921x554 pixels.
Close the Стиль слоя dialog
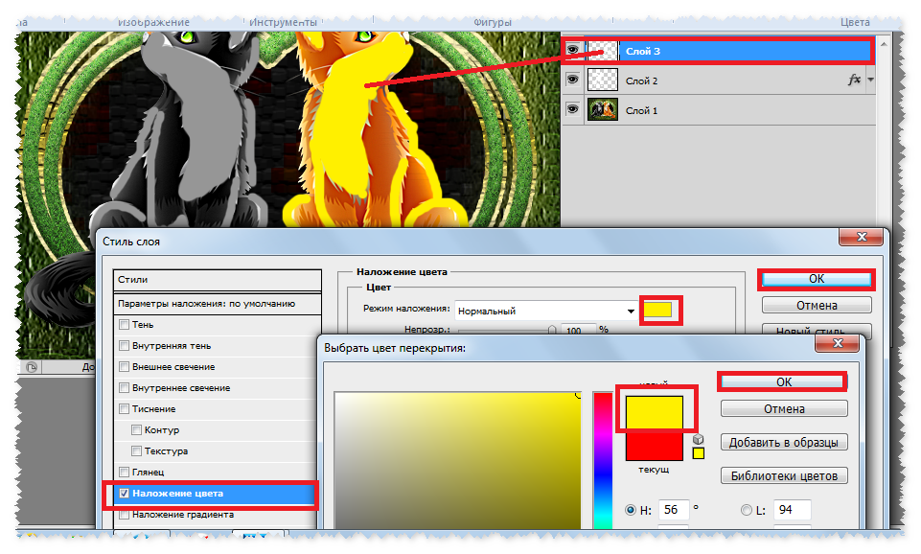(x=861, y=237)
